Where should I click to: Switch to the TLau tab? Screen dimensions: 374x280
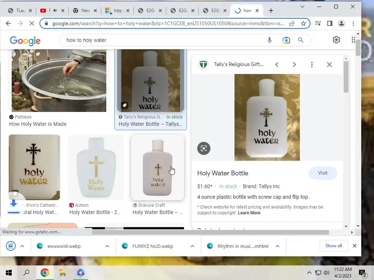point(20,11)
